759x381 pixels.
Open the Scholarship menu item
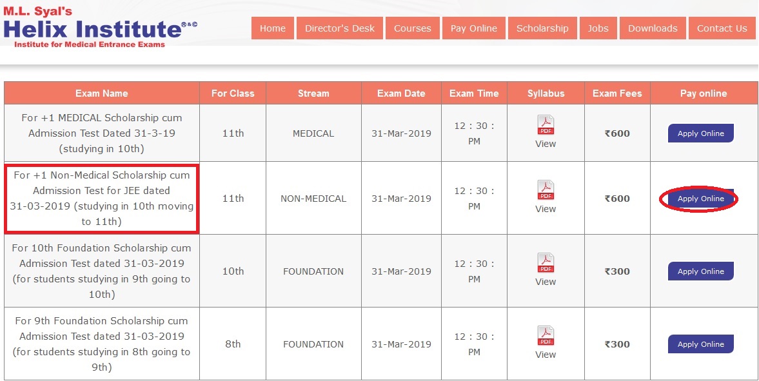click(542, 28)
